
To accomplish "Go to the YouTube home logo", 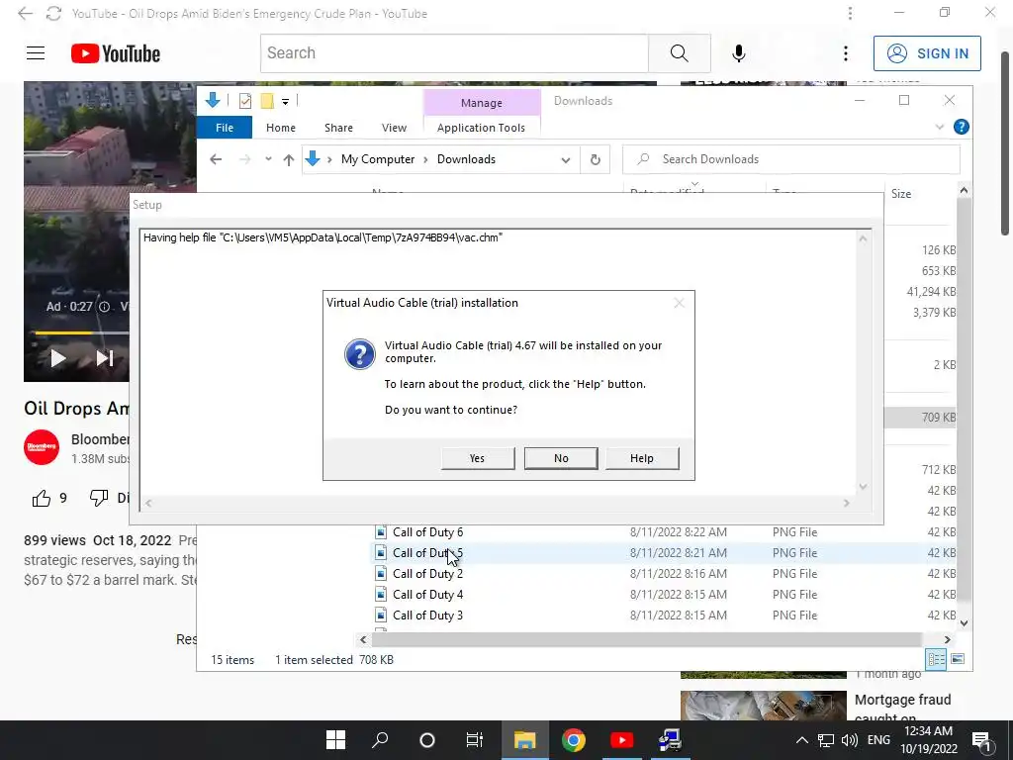I will pyautogui.click(x=116, y=53).
